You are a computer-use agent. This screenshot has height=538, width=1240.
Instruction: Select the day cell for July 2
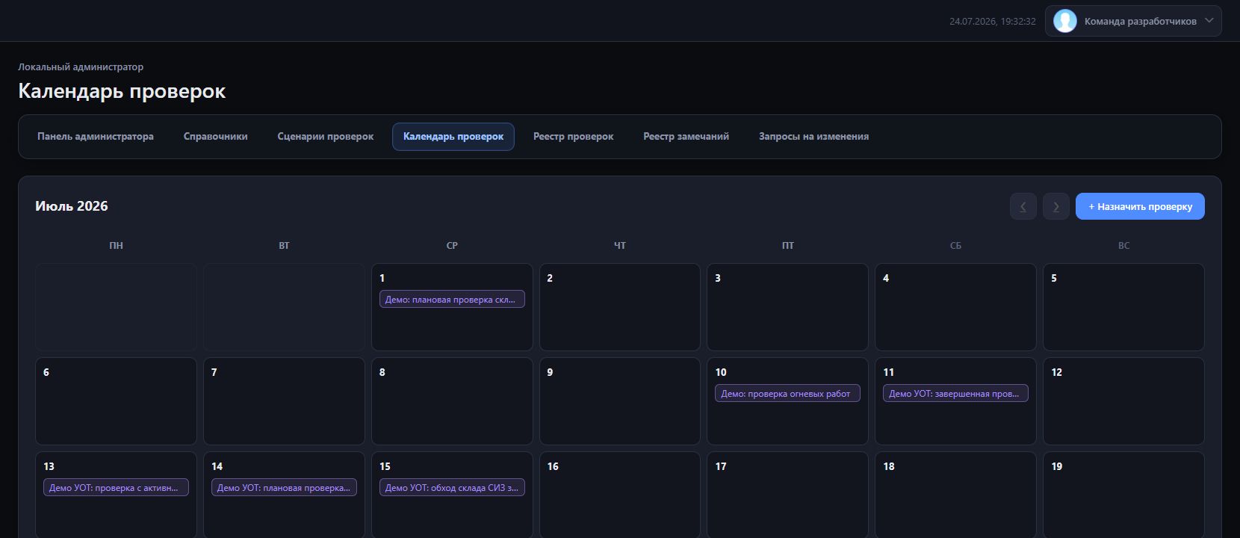tap(620, 307)
